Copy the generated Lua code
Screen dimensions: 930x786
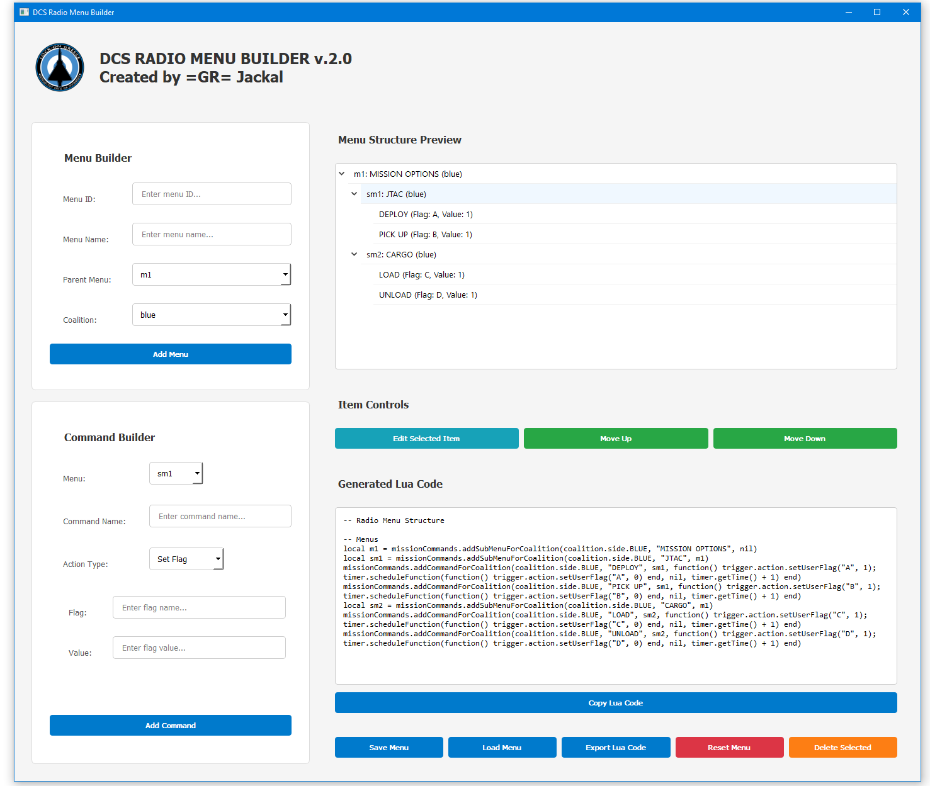pyautogui.click(x=616, y=703)
